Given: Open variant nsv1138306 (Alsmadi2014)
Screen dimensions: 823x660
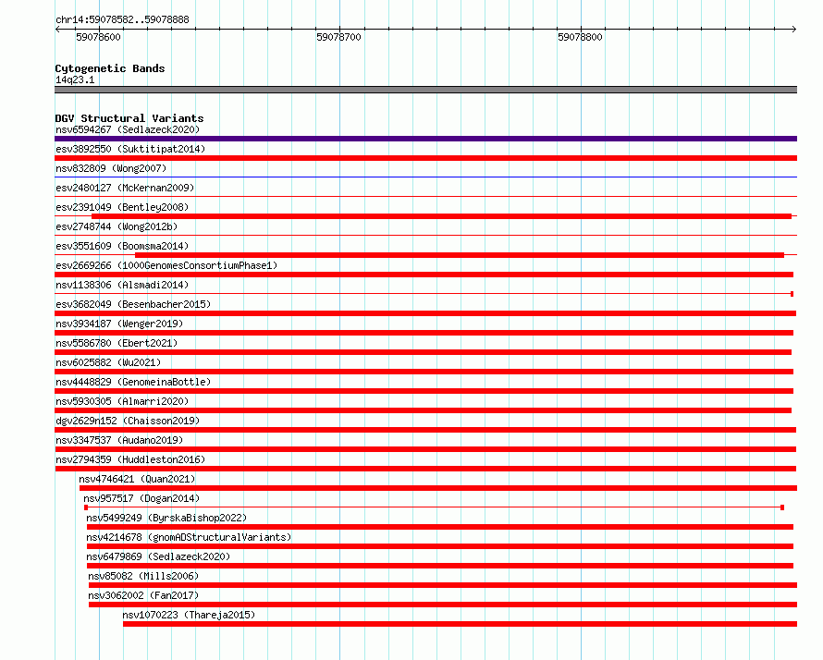Looking at the screenshot, I should (x=122, y=285).
